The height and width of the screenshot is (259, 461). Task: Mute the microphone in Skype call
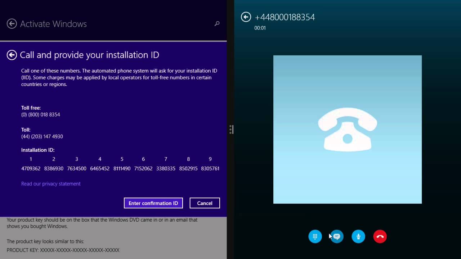(x=358, y=236)
